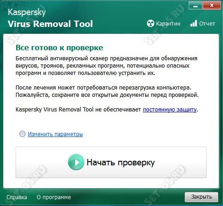Click the green play icon
Viewport: 223px width, 206px height.
pyautogui.click(x=76, y=162)
